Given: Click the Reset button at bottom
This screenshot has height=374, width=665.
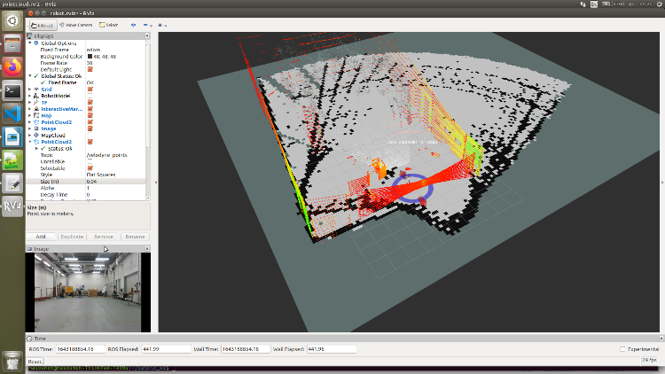Looking at the screenshot, I should tap(35, 361).
